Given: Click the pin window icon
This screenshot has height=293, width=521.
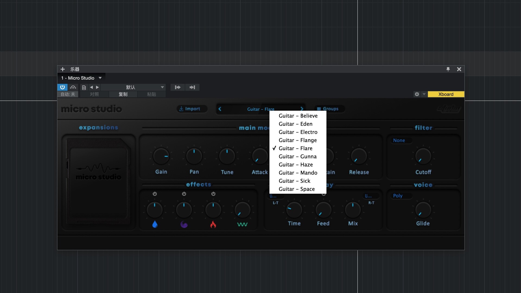Looking at the screenshot, I should (448, 69).
